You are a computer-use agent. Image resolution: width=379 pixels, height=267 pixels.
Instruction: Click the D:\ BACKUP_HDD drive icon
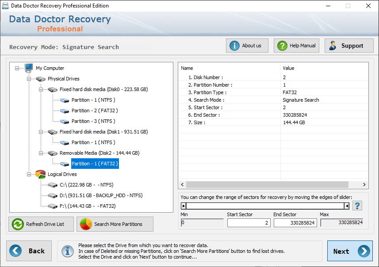(53, 196)
